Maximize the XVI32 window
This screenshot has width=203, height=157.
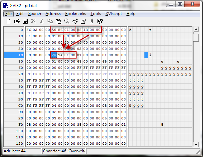click(x=180, y=4)
